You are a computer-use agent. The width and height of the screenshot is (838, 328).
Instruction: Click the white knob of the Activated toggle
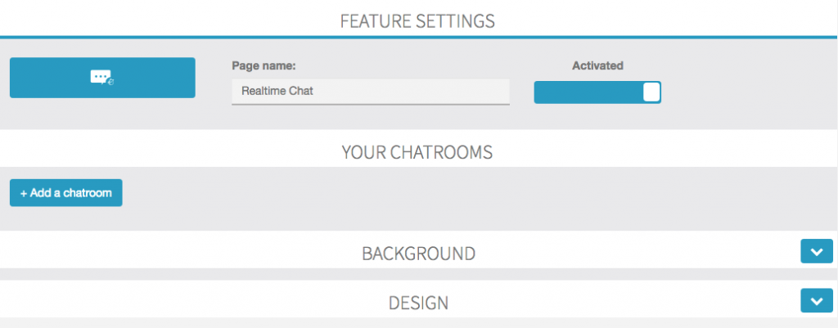(651, 92)
